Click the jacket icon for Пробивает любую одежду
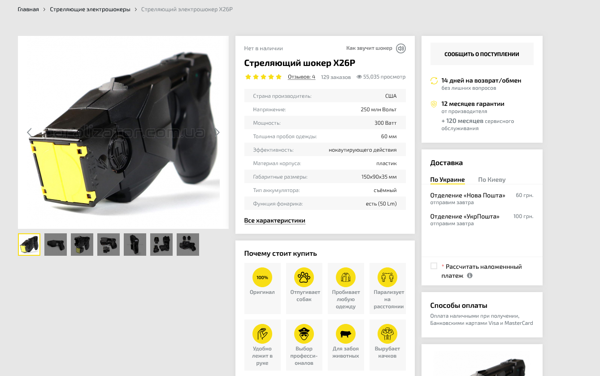Viewport: 600px width, 376px height. coord(346,277)
